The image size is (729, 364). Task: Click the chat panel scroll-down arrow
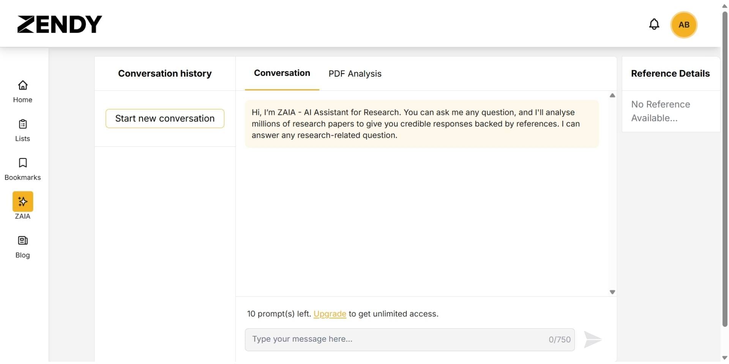point(612,292)
